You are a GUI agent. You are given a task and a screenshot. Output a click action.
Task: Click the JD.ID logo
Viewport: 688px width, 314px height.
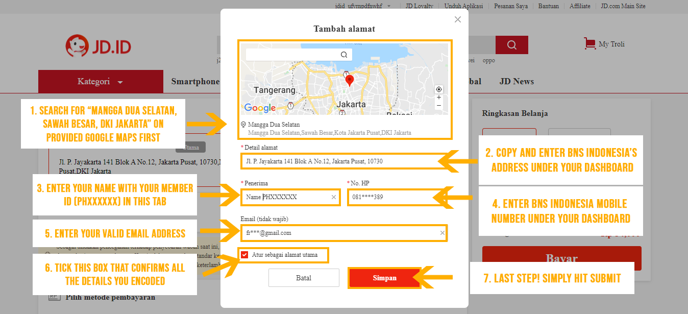(99, 46)
